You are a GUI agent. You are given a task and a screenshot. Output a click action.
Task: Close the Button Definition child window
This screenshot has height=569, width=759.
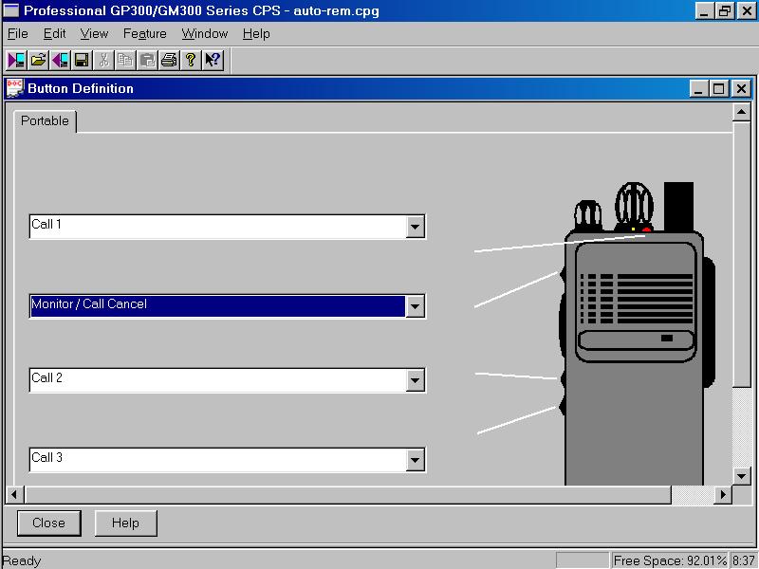coord(741,88)
